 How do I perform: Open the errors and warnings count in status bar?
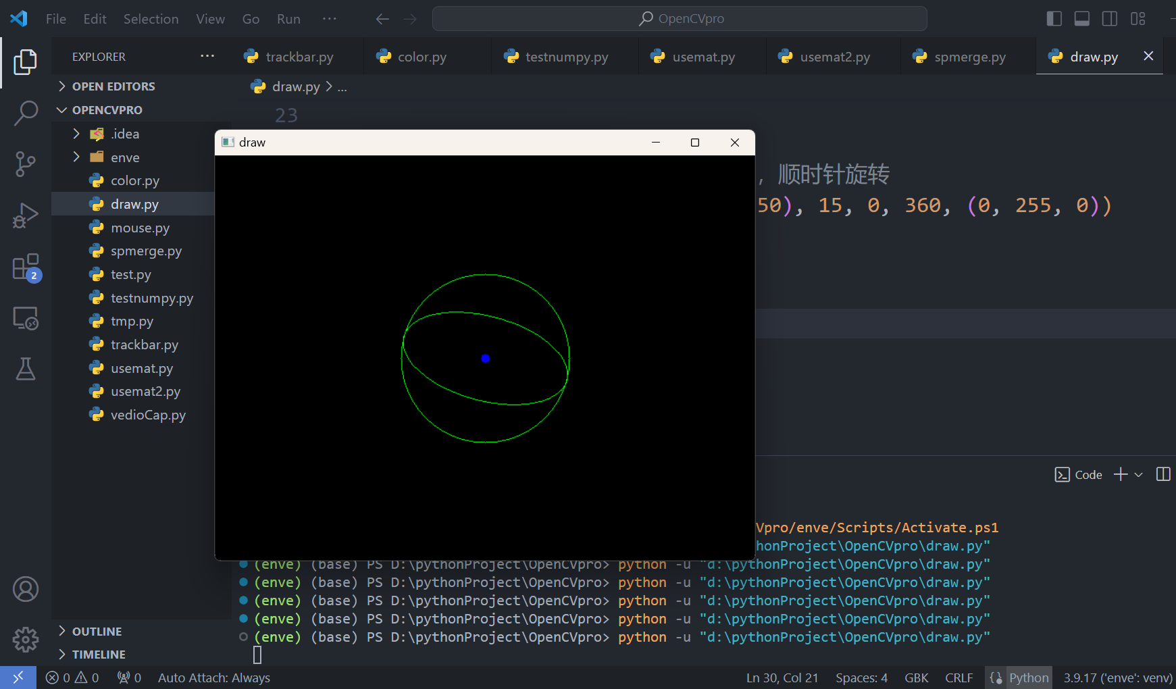click(72, 678)
